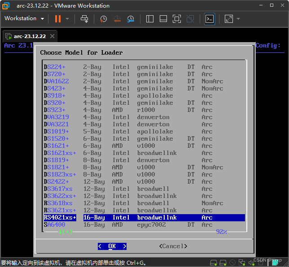Select the DVA3221 model row
Image resolution: width=289 pixels, height=267 pixels.
pos(144,125)
